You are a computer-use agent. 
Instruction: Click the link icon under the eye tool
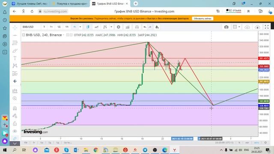click(15, 139)
